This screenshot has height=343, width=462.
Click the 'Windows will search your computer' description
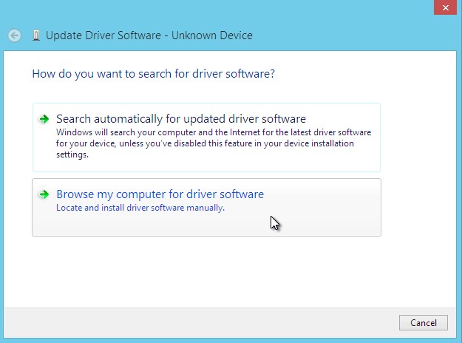[214, 143]
